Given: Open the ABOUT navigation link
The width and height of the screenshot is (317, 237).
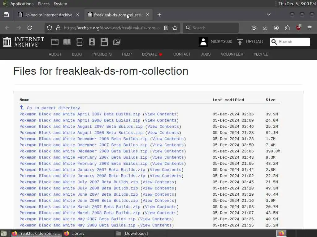Looking at the screenshot, I should pos(55,54).
